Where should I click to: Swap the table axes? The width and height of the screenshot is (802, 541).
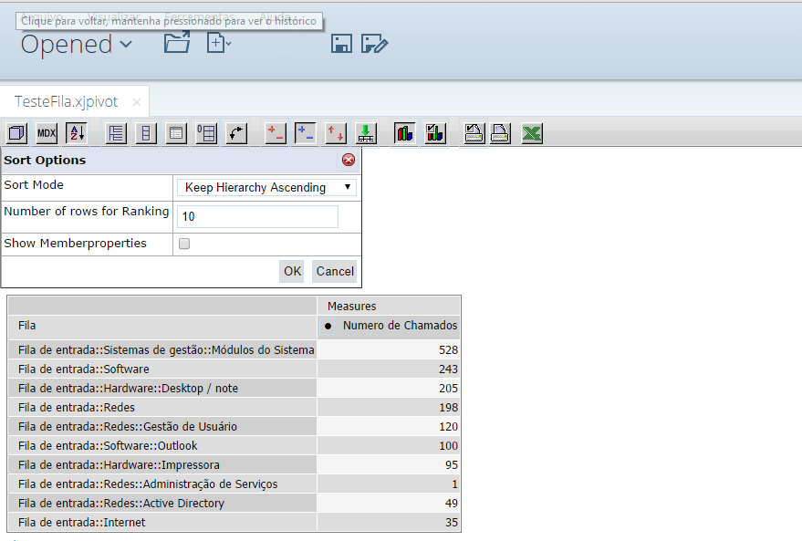236,133
